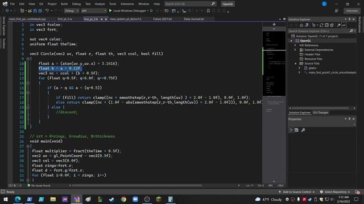Switch to the Future 2021.txt tab
364x204 pixels.
163,19
